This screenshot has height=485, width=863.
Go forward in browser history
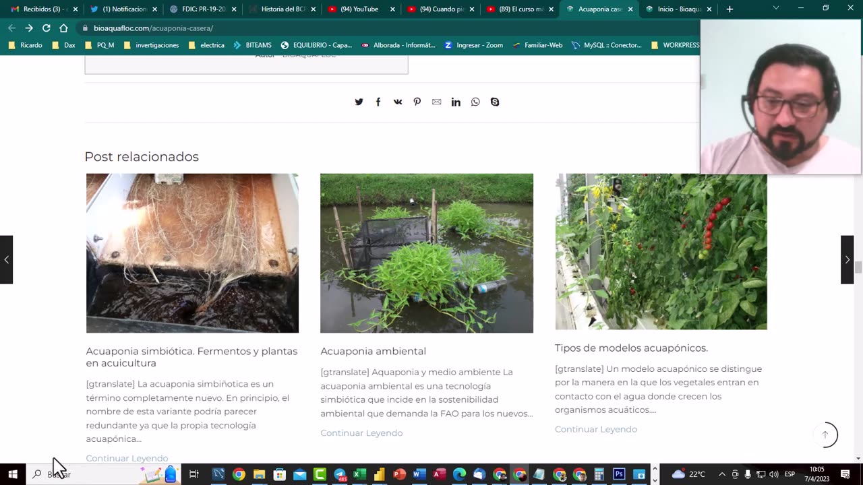click(28, 28)
